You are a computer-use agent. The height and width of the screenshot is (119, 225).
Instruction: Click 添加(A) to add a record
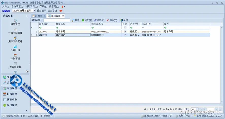click(x=87, y=20)
